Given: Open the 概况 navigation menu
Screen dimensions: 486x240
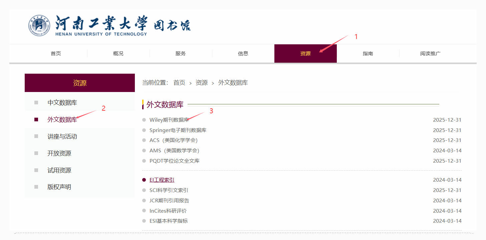Looking at the screenshot, I should pos(118,53).
